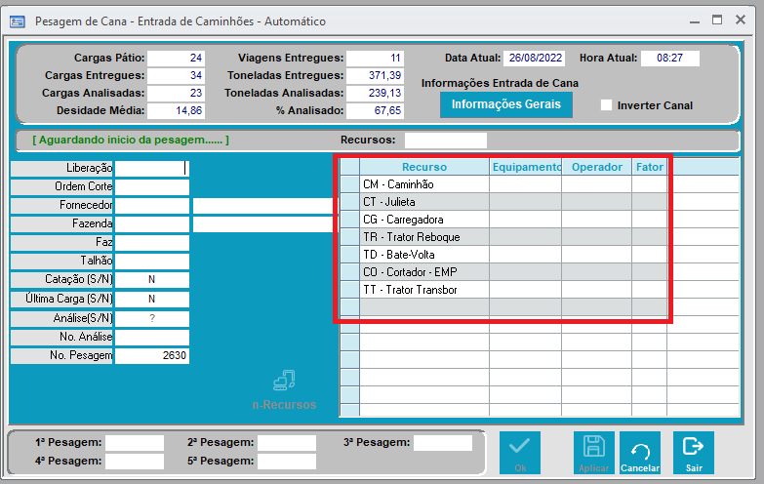The image size is (764, 484).
Task: Click the Análise(S/N) field
Action: pyautogui.click(x=152, y=318)
